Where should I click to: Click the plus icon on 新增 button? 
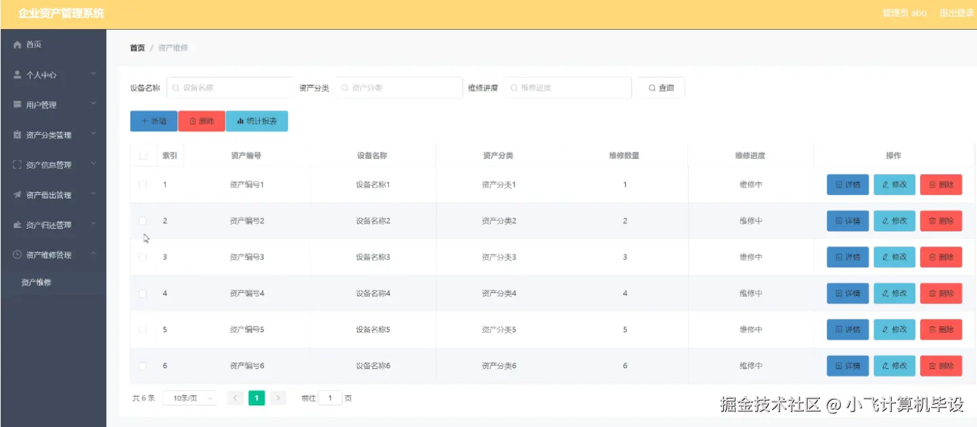pos(145,121)
